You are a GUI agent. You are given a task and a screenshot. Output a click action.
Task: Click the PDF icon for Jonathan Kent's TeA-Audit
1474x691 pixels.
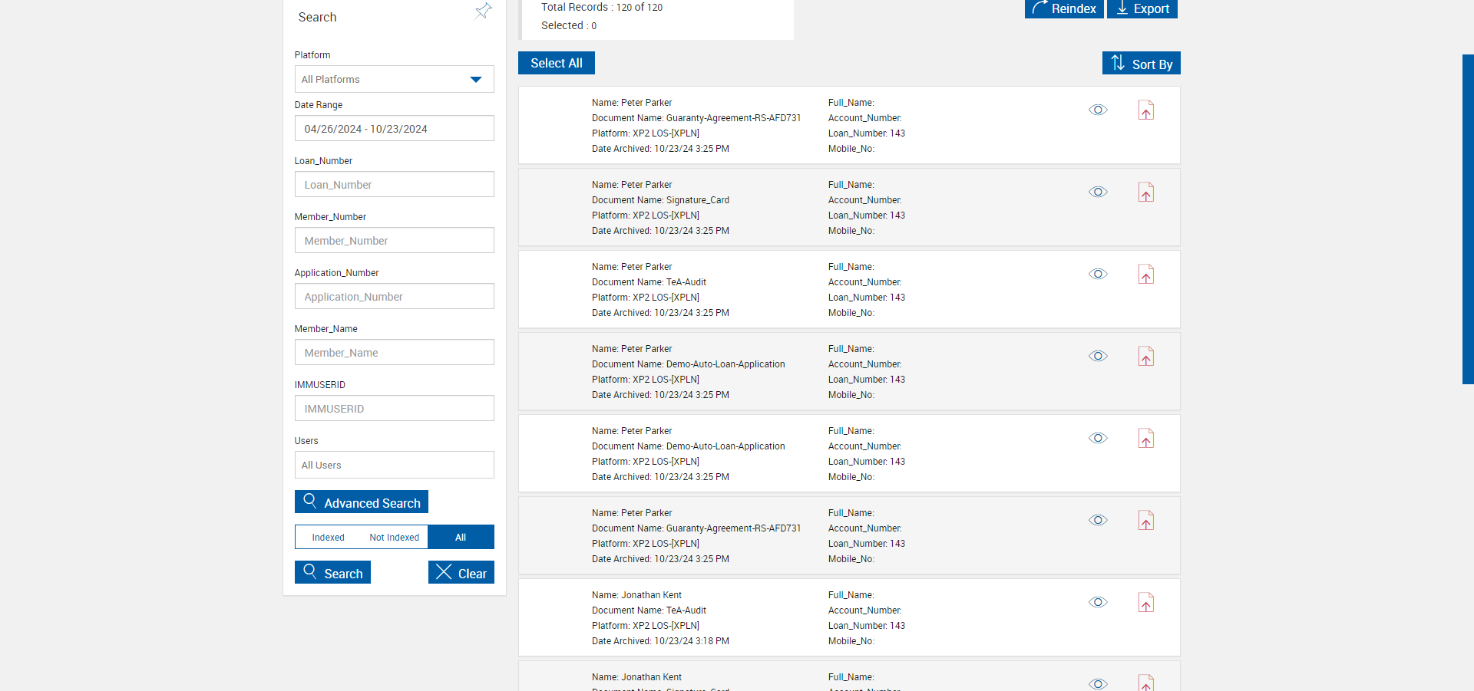[1146, 603]
